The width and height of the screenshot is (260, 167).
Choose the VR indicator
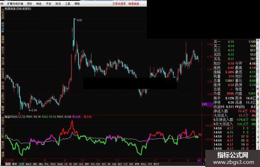(x=70, y=164)
